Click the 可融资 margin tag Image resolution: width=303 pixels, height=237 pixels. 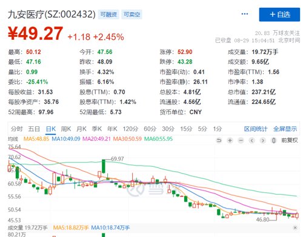coord(108,15)
